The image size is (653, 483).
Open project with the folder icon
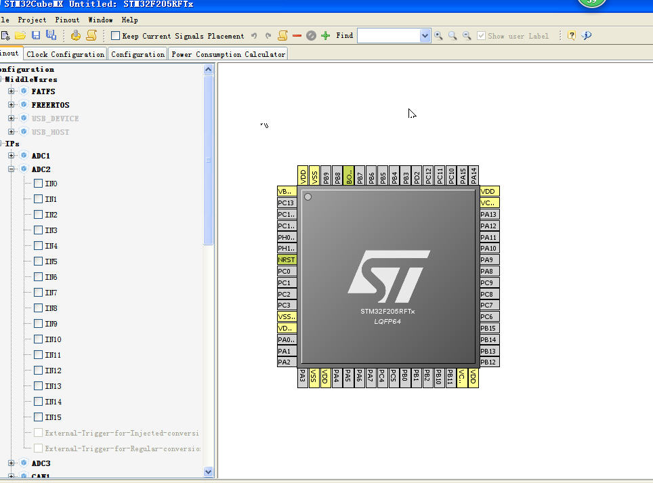20,36
